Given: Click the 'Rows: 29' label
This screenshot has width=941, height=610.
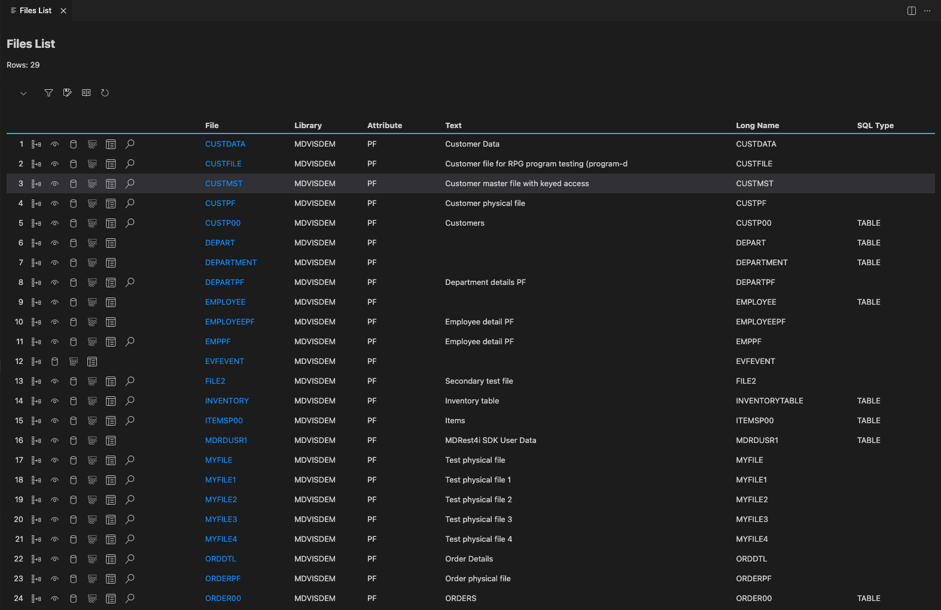Looking at the screenshot, I should click(x=23, y=65).
